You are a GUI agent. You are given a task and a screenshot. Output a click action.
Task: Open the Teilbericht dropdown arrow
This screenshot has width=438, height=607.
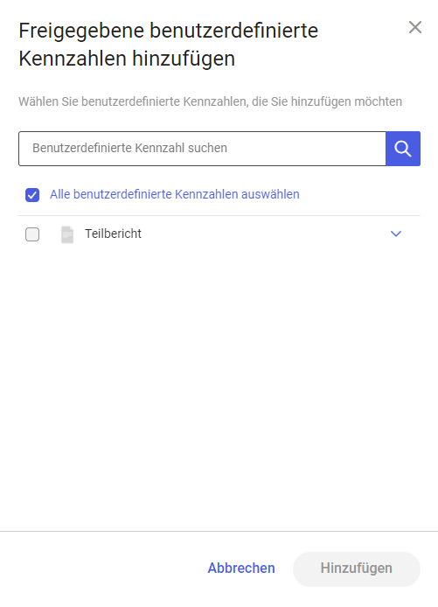[x=396, y=234]
